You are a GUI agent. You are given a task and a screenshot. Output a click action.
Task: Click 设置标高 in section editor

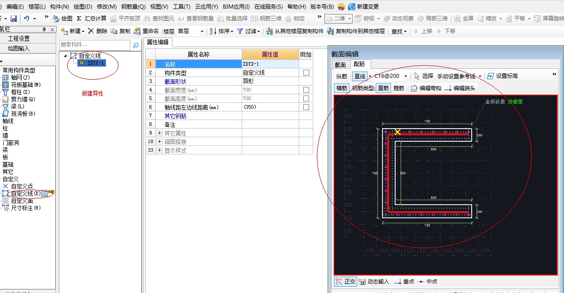pyautogui.click(x=502, y=76)
